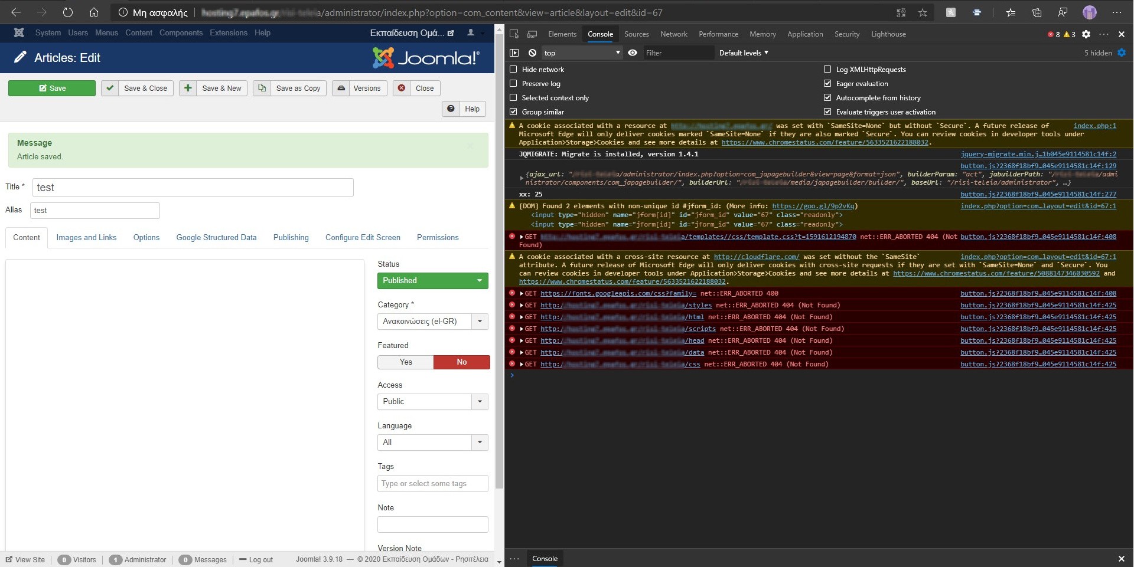Click the browser refresh icon
The image size is (1134, 567).
click(67, 12)
